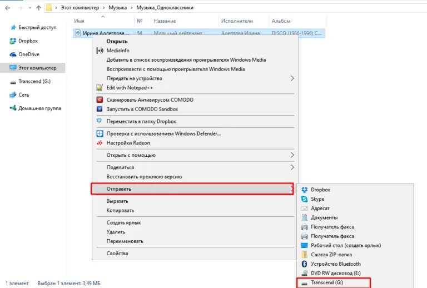Screen dimensions: 427x288
Task: Select 'Этот компьютер' in navigation pane
Action: [33, 68]
